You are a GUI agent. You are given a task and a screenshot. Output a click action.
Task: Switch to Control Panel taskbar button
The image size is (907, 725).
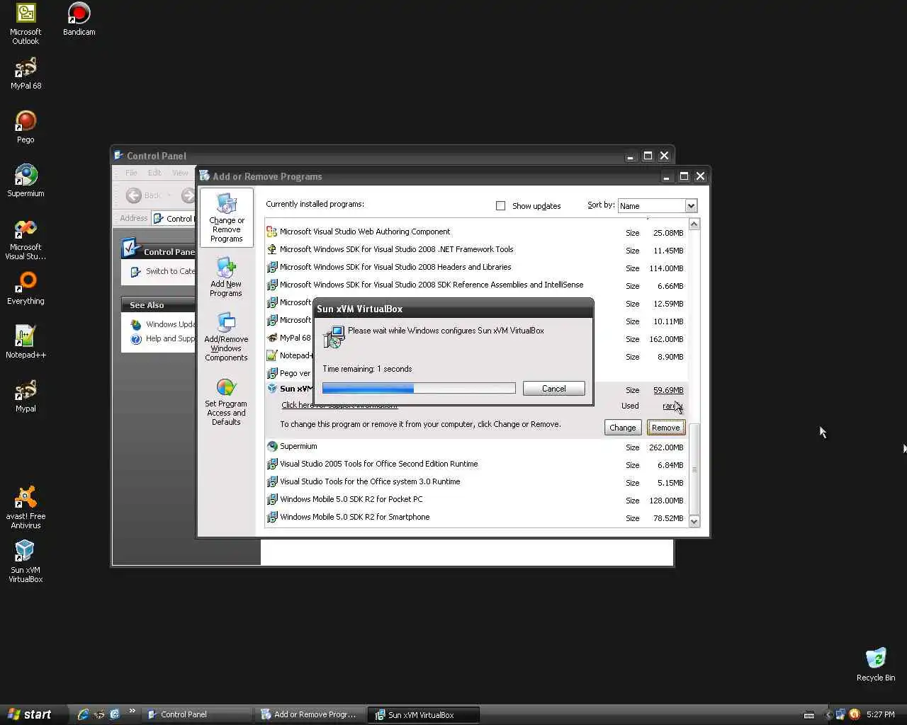(x=198, y=714)
